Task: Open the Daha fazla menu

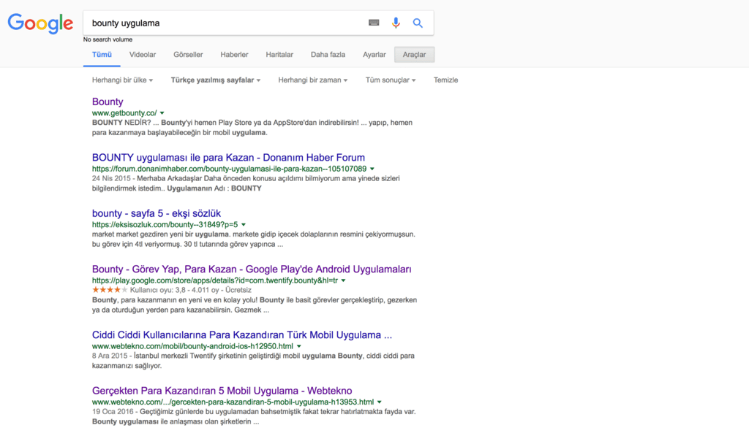Action: [328, 54]
